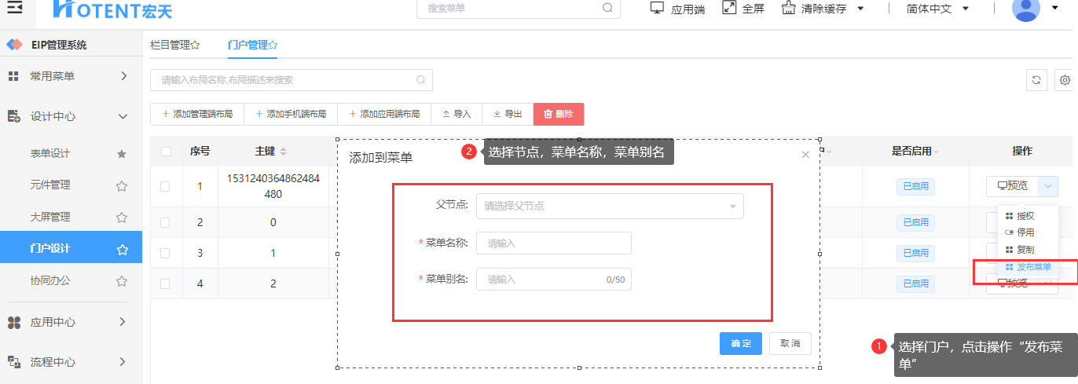
Task: Toggle favorite star for 门户设计
Action: click(x=122, y=249)
